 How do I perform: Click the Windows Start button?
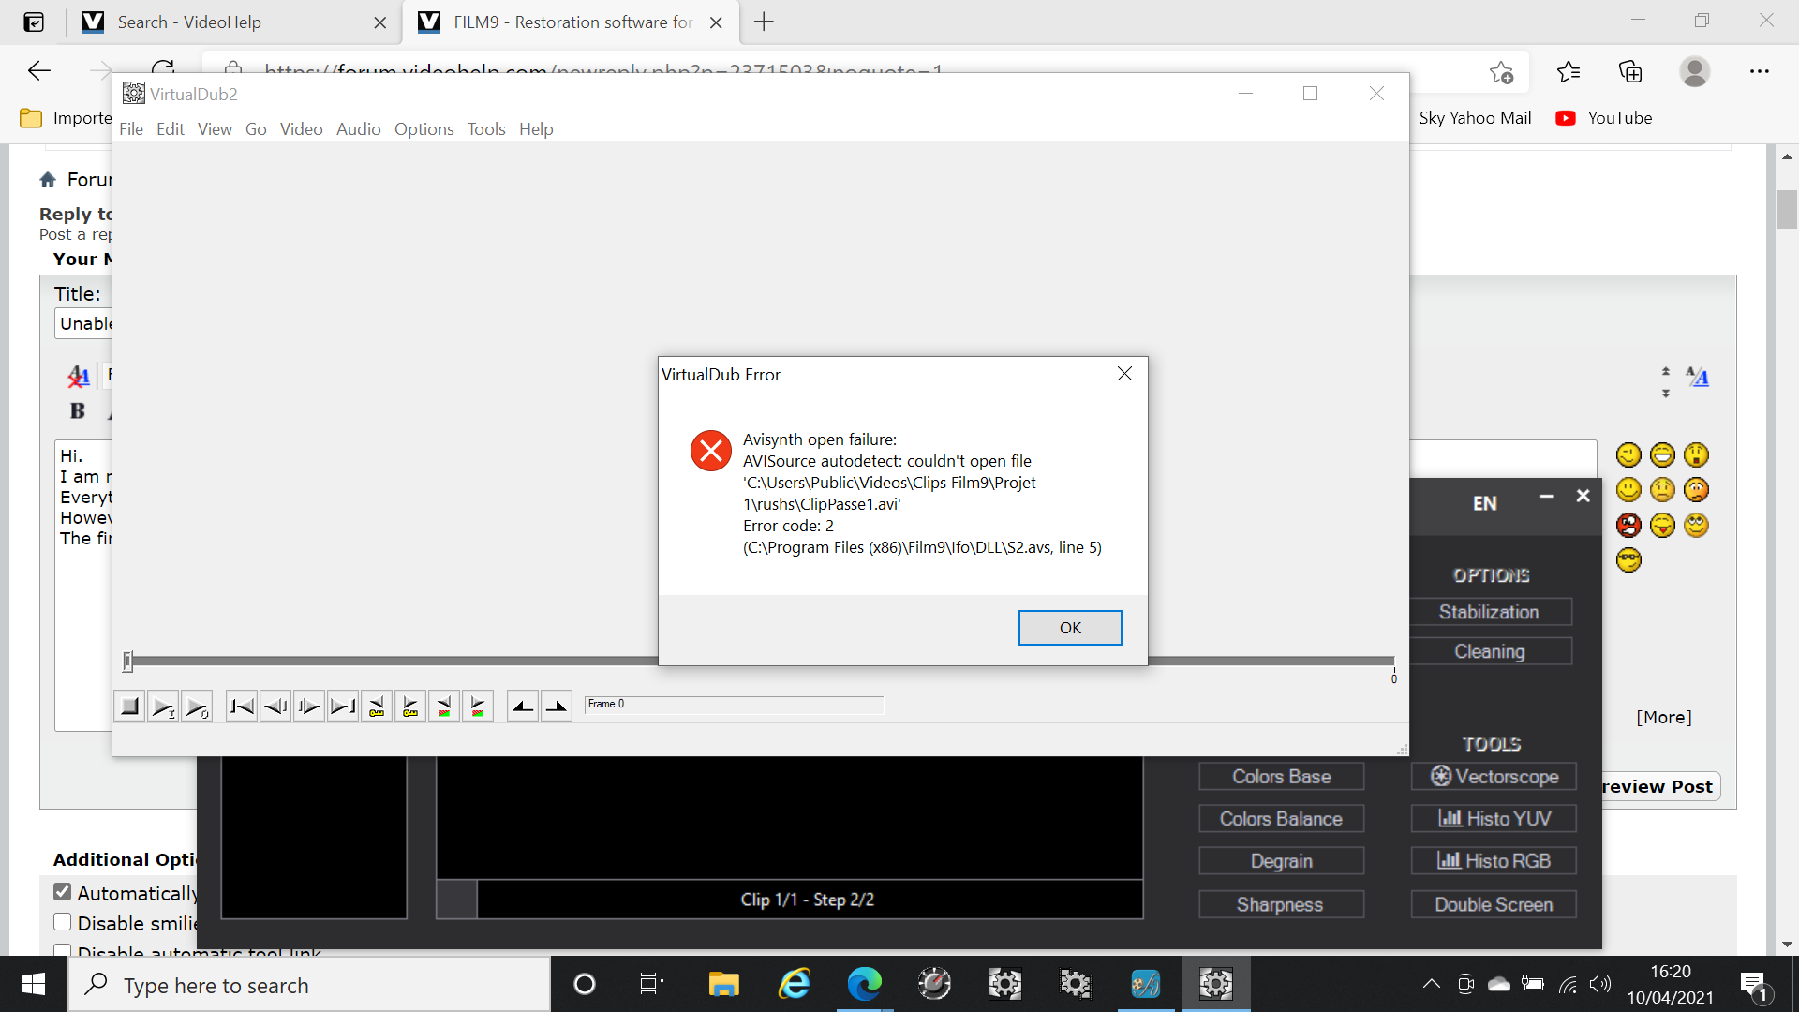tap(34, 984)
